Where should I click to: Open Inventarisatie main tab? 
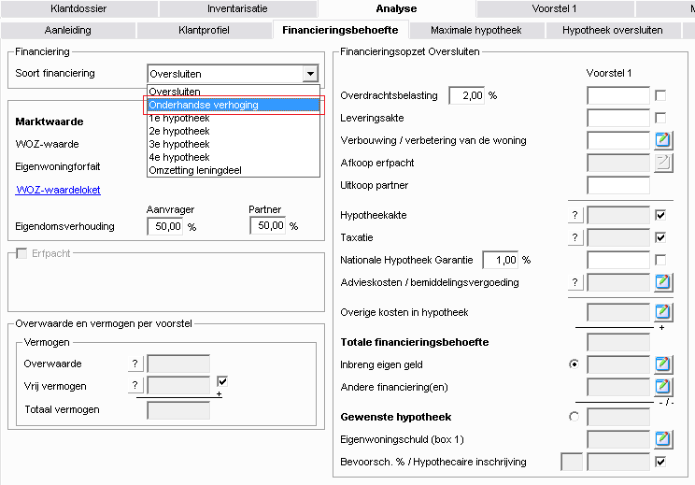pyautogui.click(x=237, y=8)
